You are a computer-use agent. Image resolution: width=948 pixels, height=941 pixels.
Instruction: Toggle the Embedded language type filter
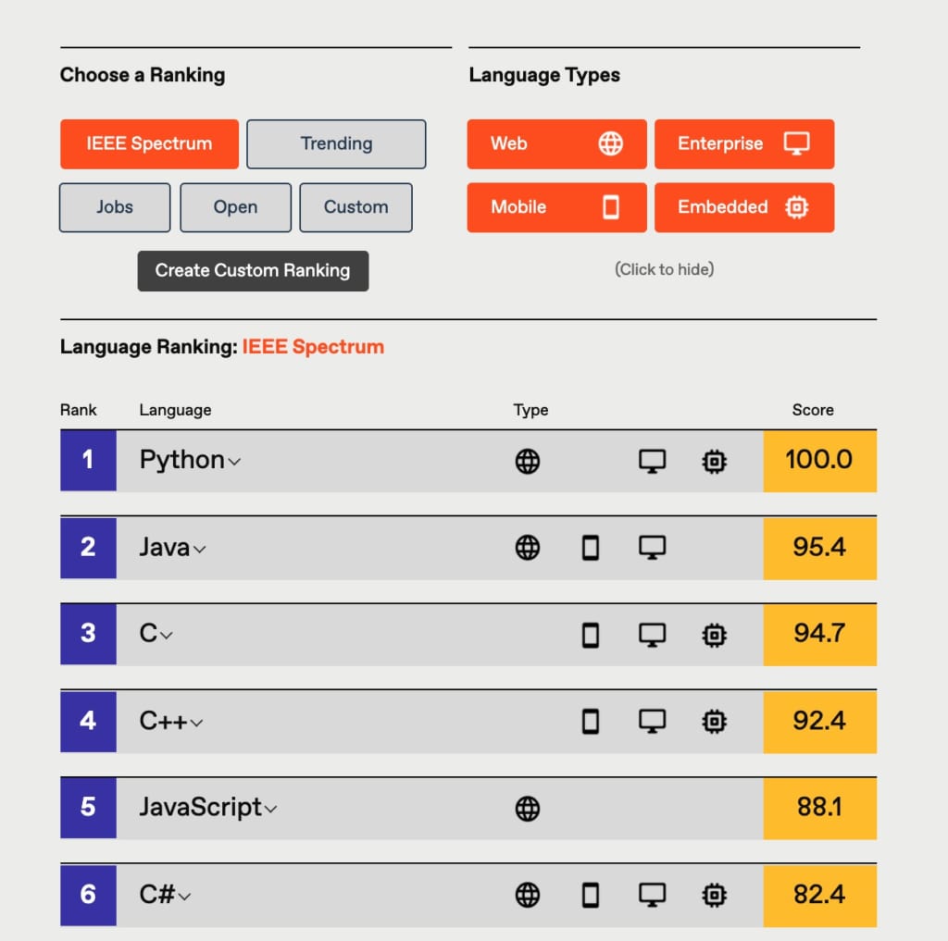click(x=744, y=207)
